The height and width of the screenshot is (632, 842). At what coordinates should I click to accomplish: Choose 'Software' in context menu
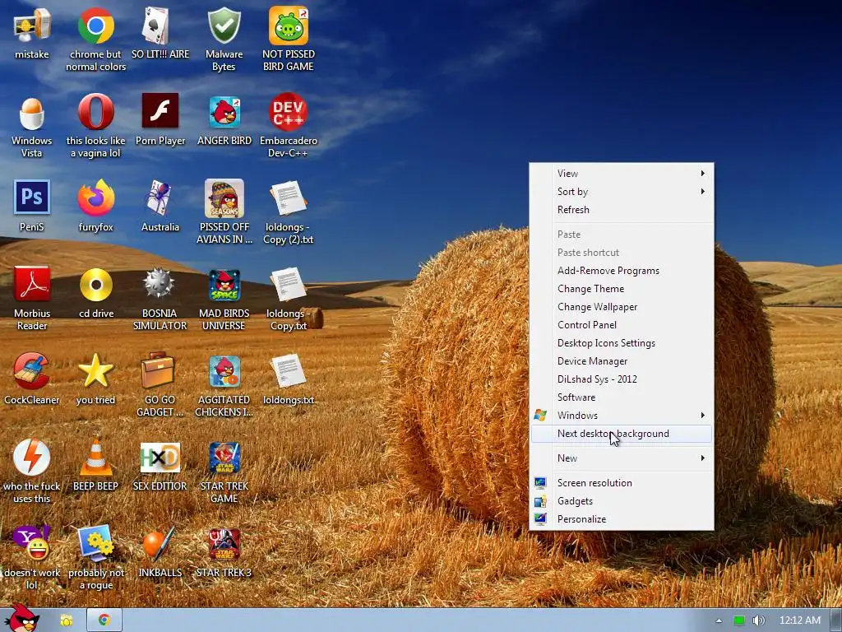coord(622,397)
